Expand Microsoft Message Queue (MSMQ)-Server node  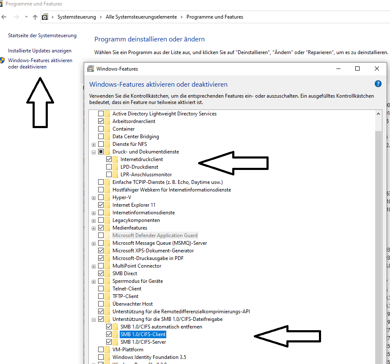point(93,244)
